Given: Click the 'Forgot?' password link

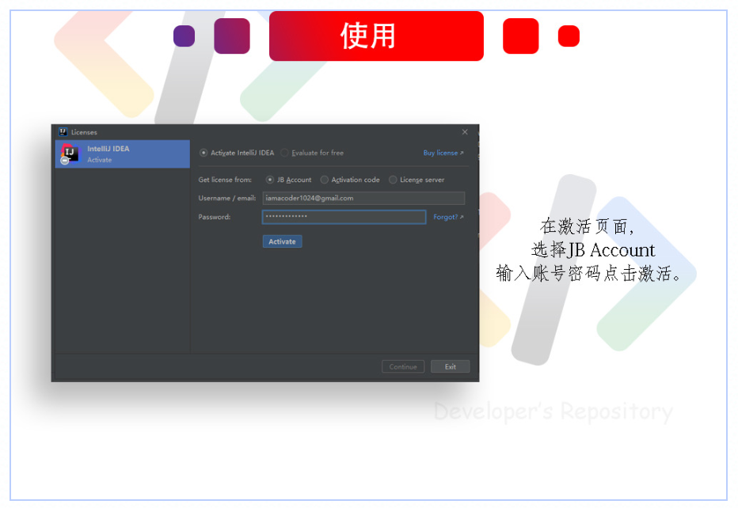Looking at the screenshot, I should [x=447, y=216].
